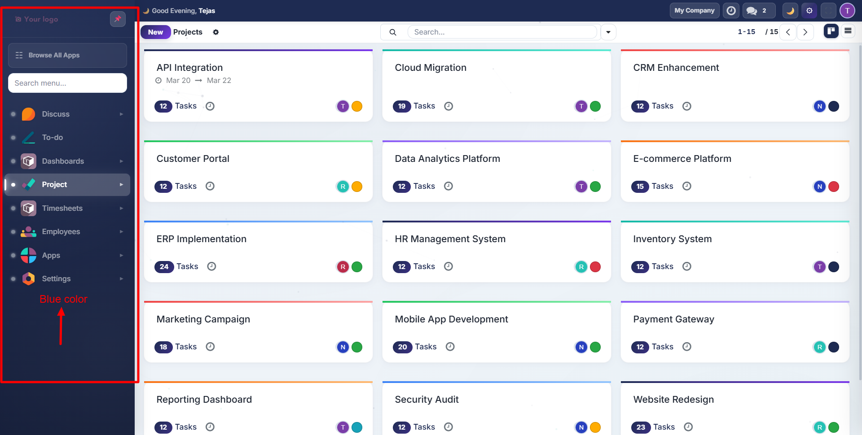This screenshot has height=435, width=862.
Task: Open the activities clock icon in top bar
Action: 731,11
